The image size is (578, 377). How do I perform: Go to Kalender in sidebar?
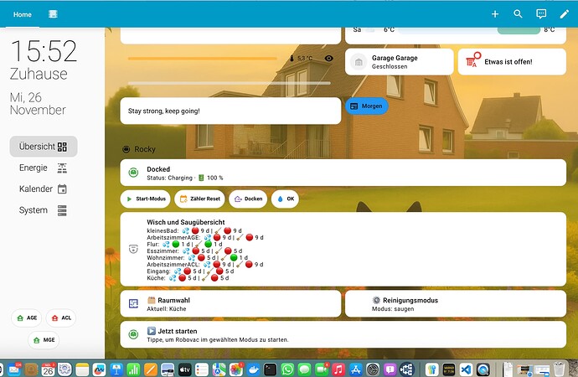[44, 189]
